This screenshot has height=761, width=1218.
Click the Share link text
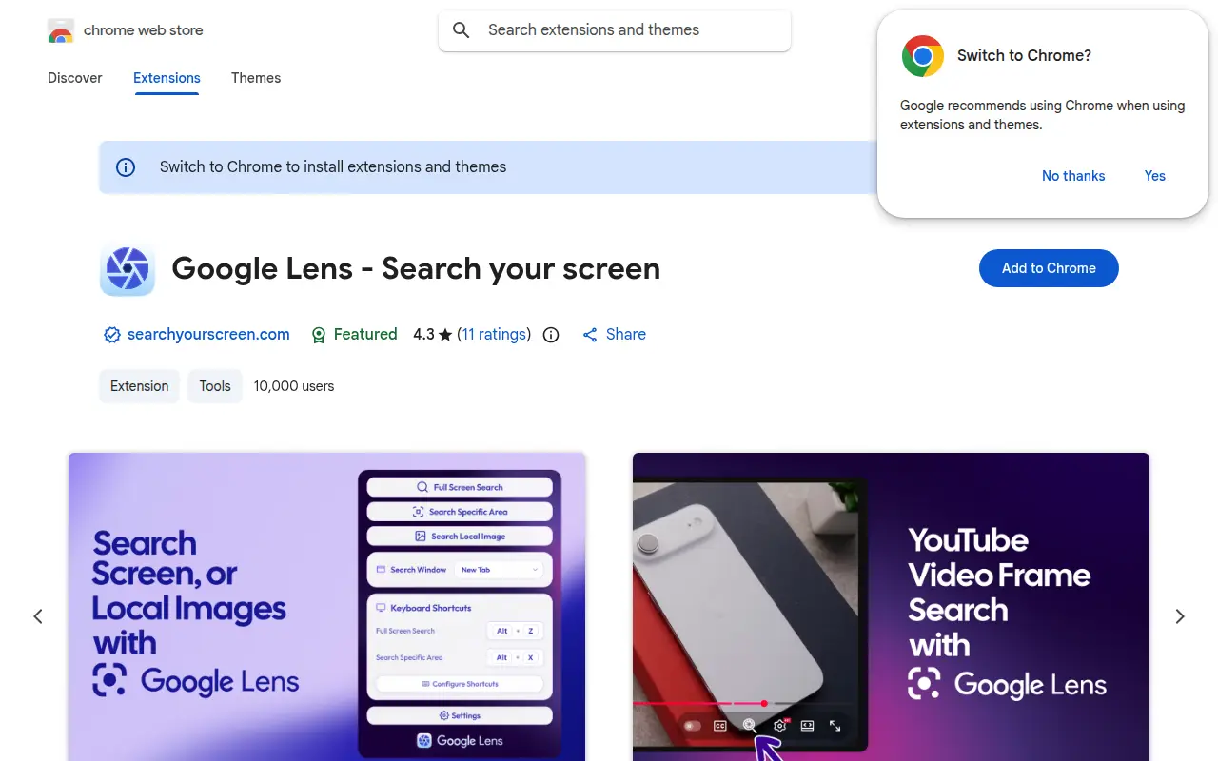626,335
